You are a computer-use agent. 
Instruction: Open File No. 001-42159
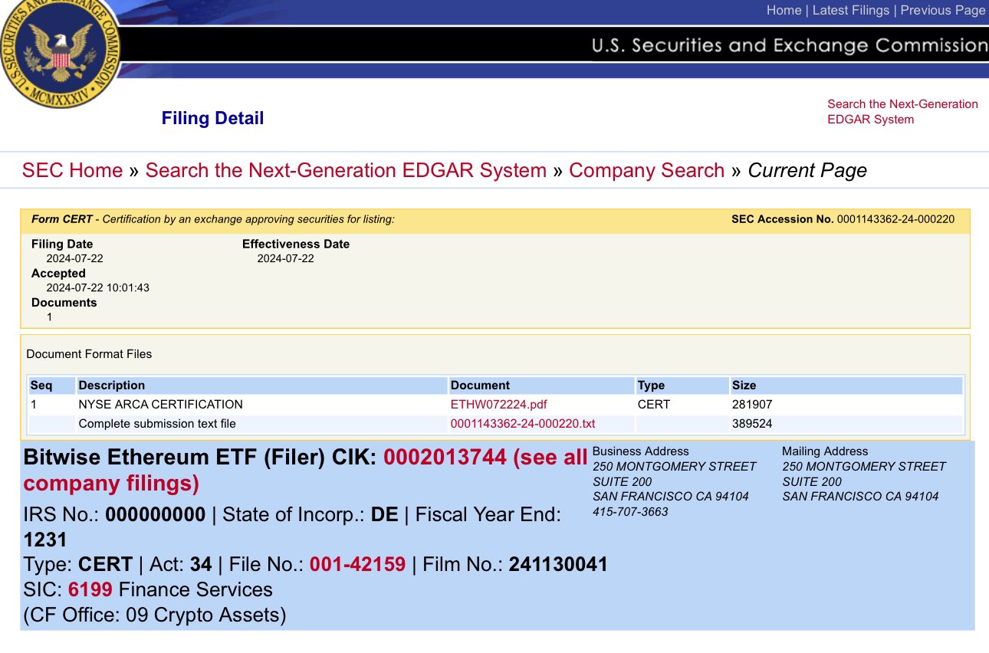click(357, 566)
